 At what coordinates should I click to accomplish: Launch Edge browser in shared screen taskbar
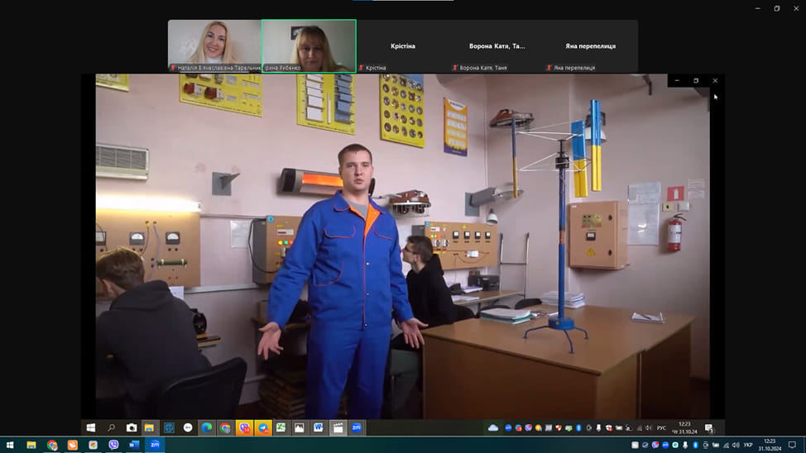click(207, 427)
